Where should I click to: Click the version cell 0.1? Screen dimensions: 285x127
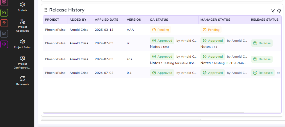tap(129, 73)
